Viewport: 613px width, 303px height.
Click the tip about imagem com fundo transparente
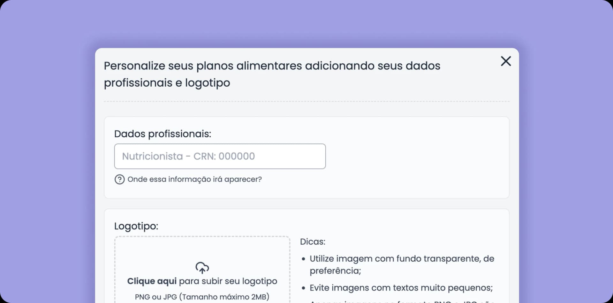click(x=402, y=264)
